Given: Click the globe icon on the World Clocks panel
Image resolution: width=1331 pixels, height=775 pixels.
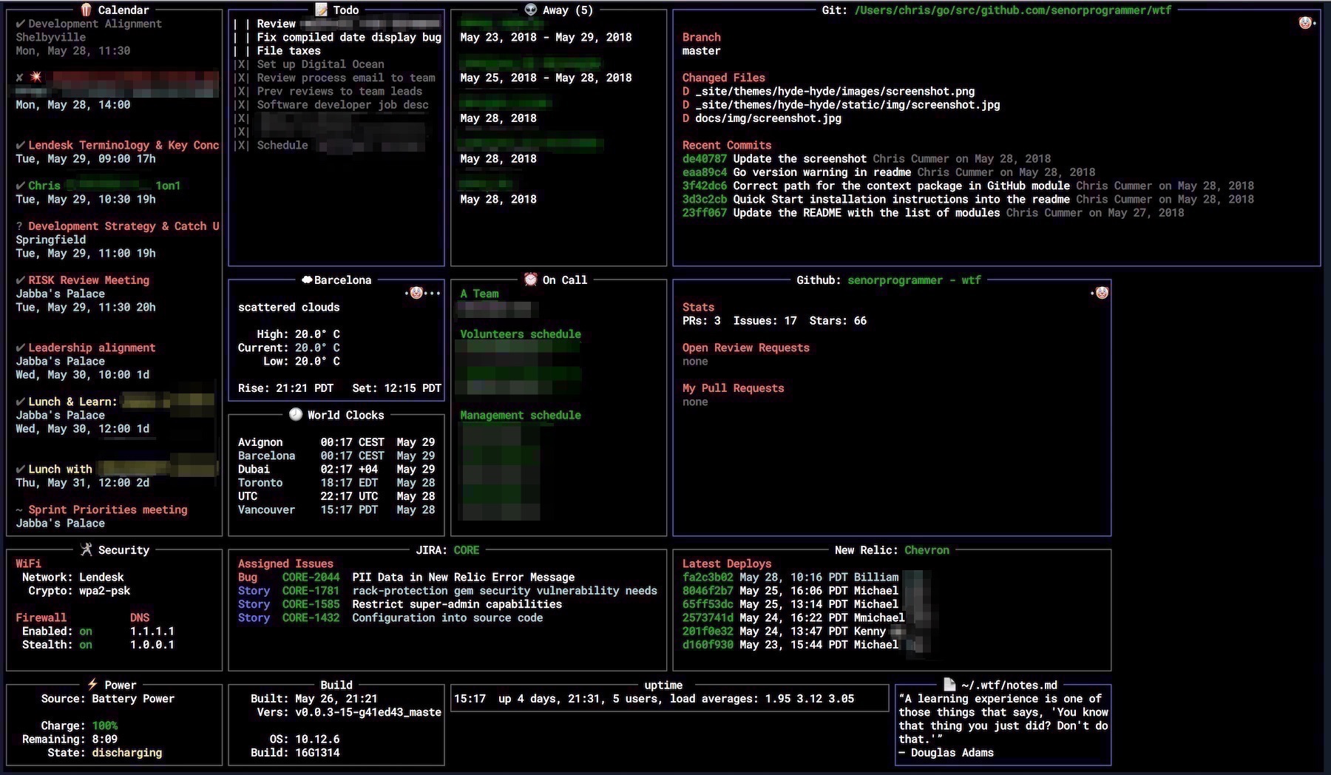Looking at the screenshot, I should 295,415.
